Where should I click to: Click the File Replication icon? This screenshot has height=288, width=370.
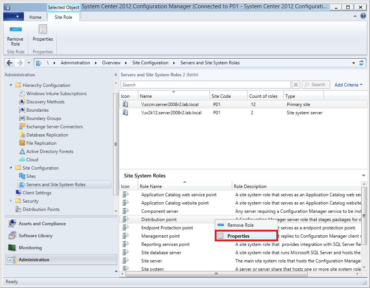(x=22, y=143)
